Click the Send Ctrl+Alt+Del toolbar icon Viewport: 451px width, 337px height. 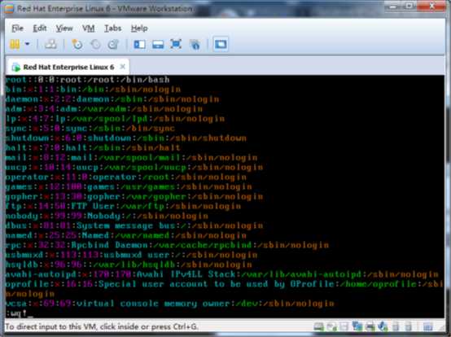coord(50,44)
